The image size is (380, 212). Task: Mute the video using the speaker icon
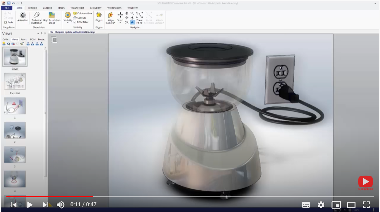pyautogui.click(x=60, y=205)
